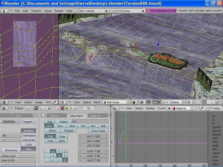Open the Info window type selector
Screen dimensions: 223x167
pyautogui.click(x=5, y=11)
